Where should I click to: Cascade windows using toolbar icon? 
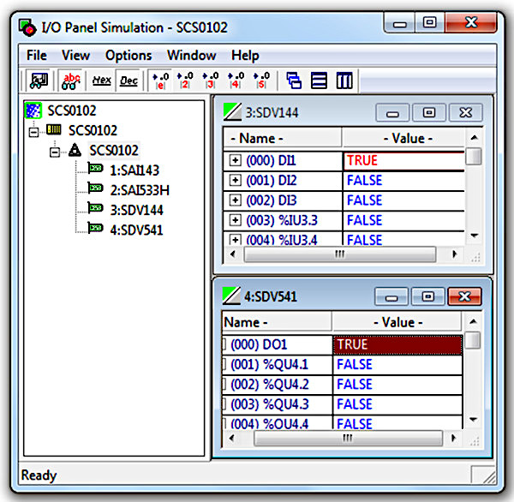click(294, 81)
